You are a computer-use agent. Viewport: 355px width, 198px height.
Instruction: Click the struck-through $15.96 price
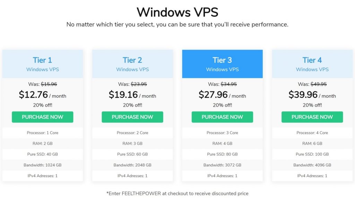49,84
